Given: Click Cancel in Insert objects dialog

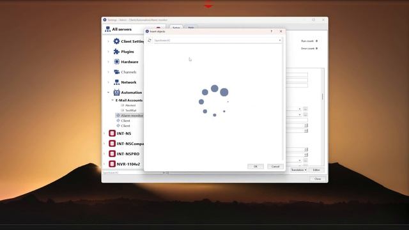Looking at the screenshot, I should point(275,166).
